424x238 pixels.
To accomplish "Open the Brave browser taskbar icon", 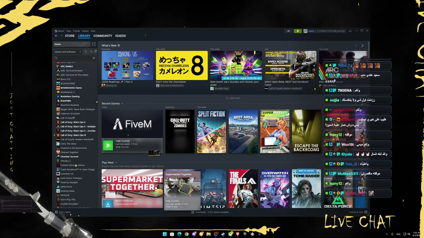I will (238, 234).
